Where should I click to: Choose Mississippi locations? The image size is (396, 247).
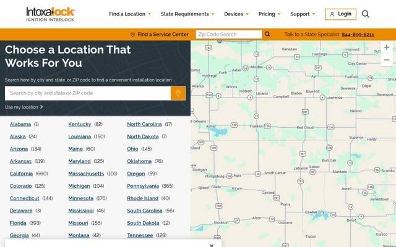(81, 211)
